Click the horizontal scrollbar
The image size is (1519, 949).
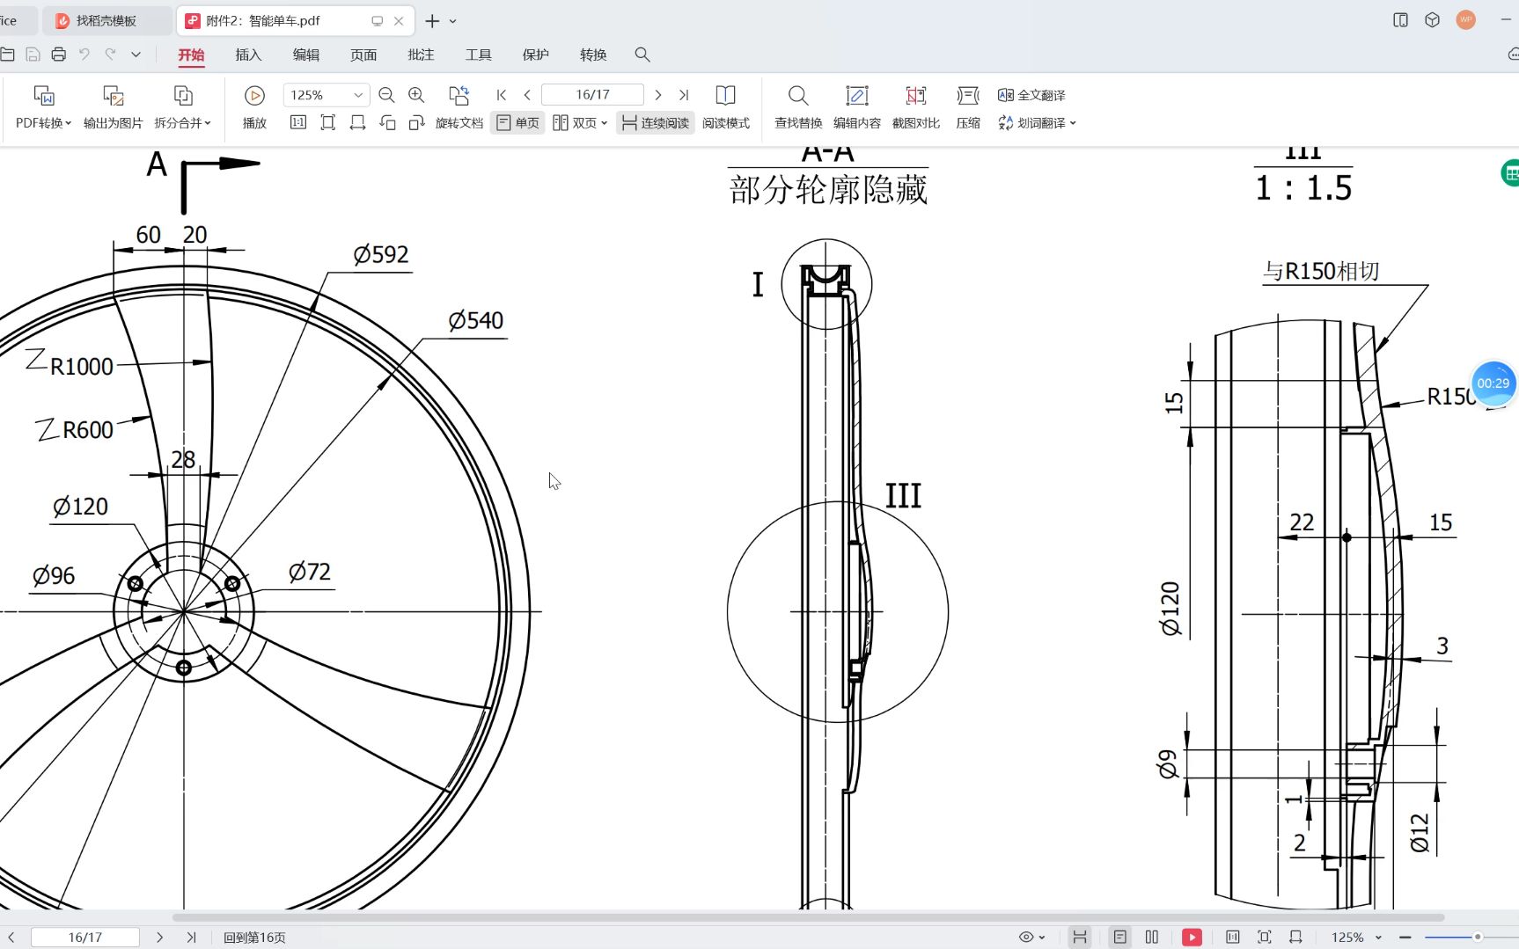808,916
